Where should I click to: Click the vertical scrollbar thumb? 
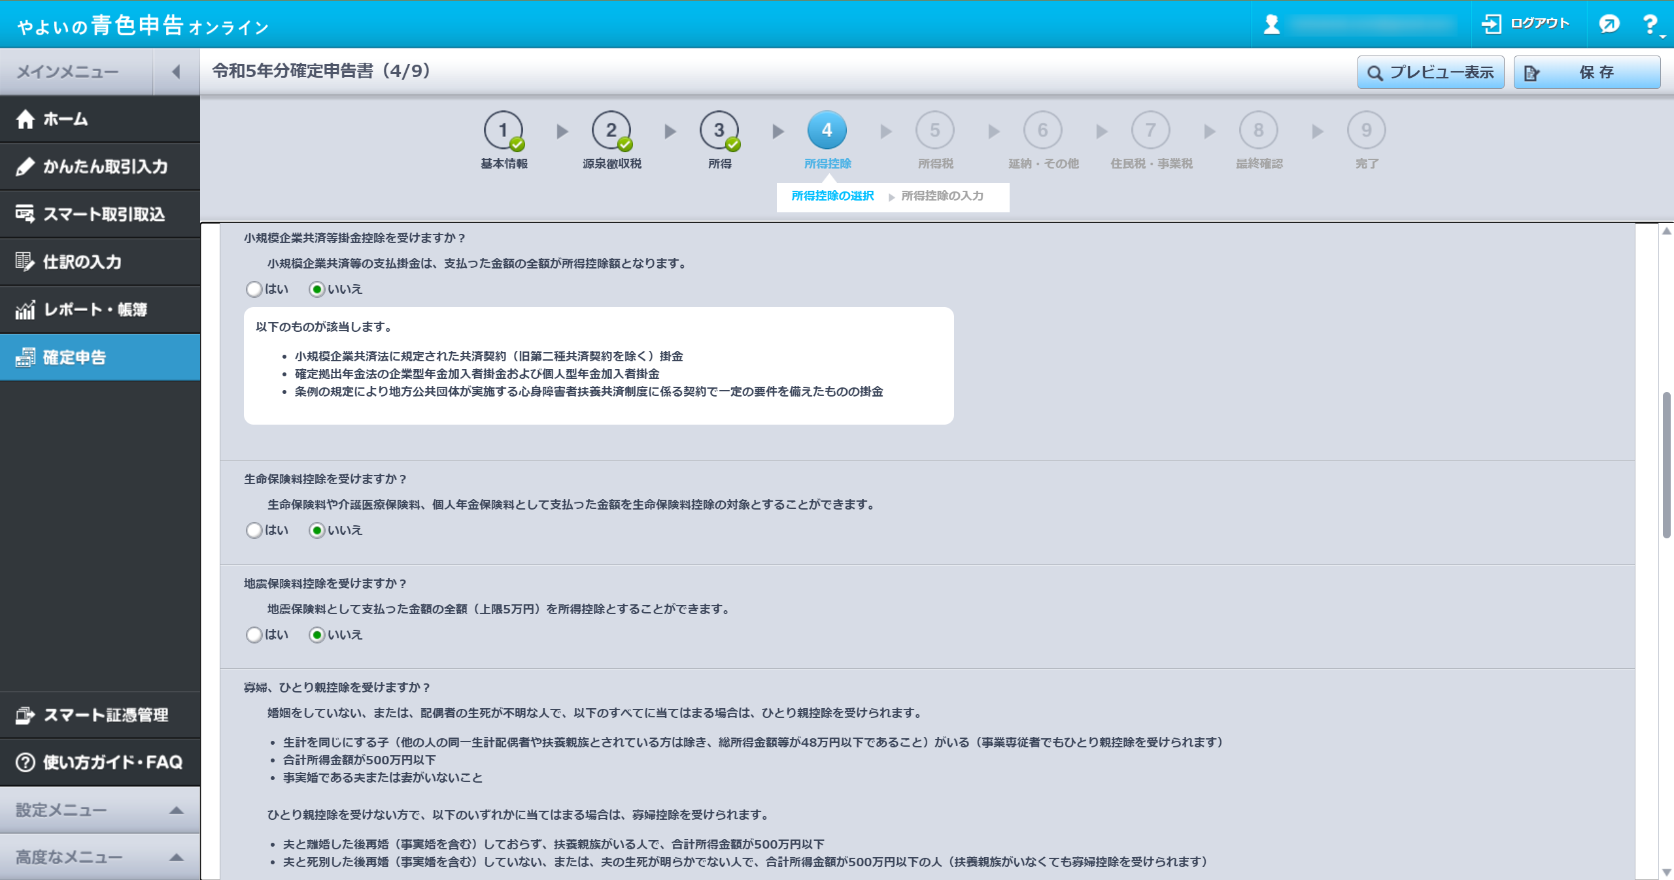[1666, 464]
